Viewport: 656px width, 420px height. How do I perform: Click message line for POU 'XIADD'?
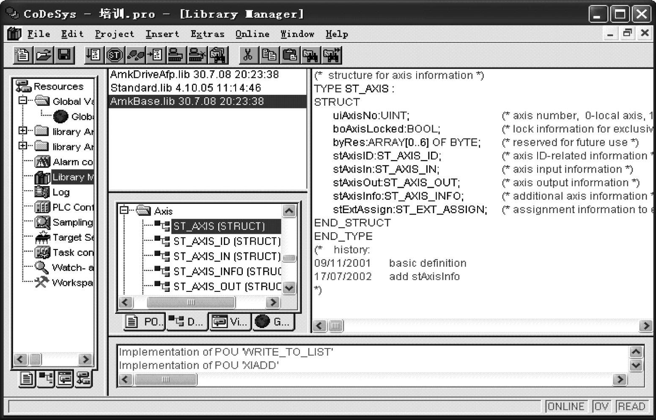199,365
